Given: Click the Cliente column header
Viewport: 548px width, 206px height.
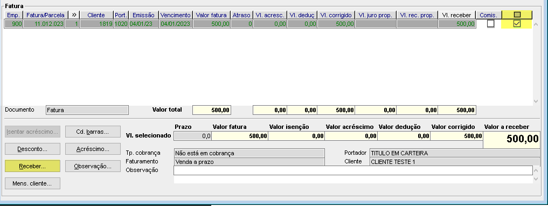Looking at the screenshot, I should pyautogui.click(x=97, y=15).
